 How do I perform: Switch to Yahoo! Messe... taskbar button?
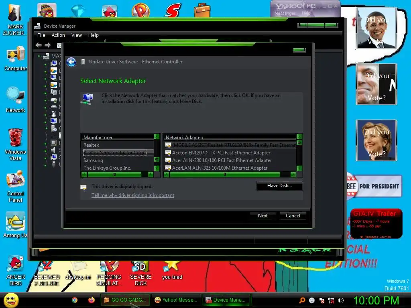tap(177, 300)
